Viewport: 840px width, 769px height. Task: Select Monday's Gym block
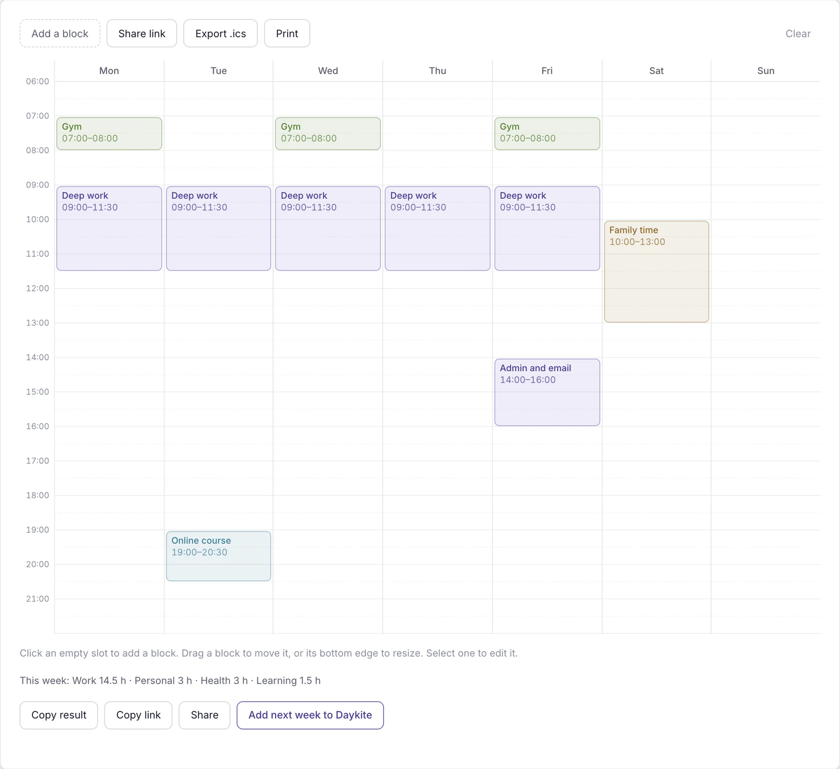pyautogui.click(x=109, y=133)
